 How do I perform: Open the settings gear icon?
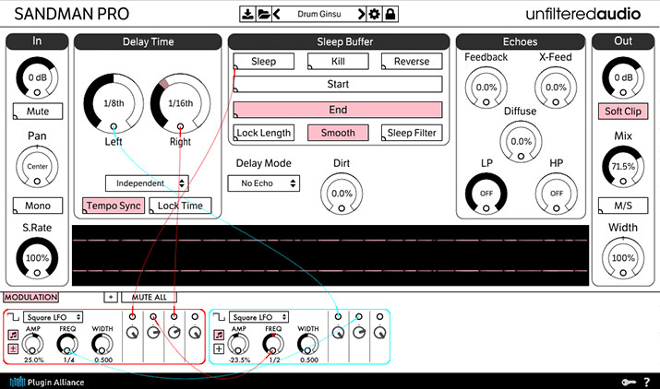374,15
